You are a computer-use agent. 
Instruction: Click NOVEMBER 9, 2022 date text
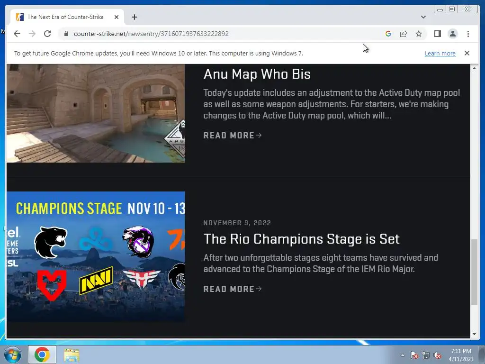click(237, 223)
